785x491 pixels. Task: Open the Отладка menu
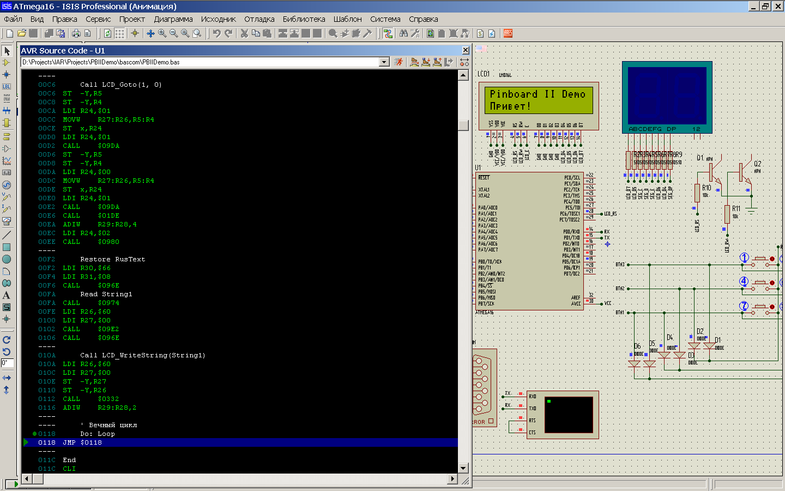(259, 19)
